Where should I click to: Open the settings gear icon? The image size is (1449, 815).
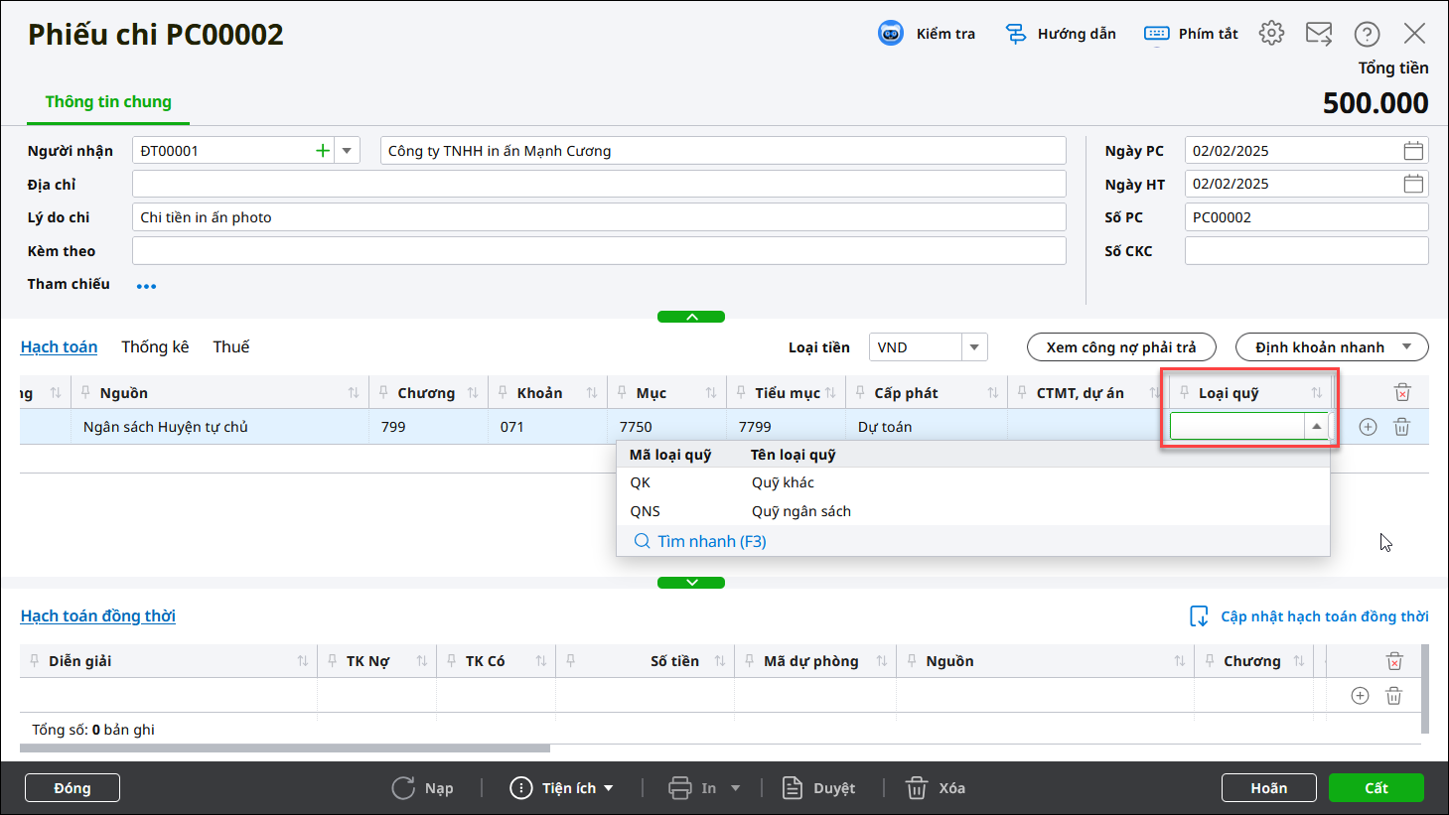1271,34
